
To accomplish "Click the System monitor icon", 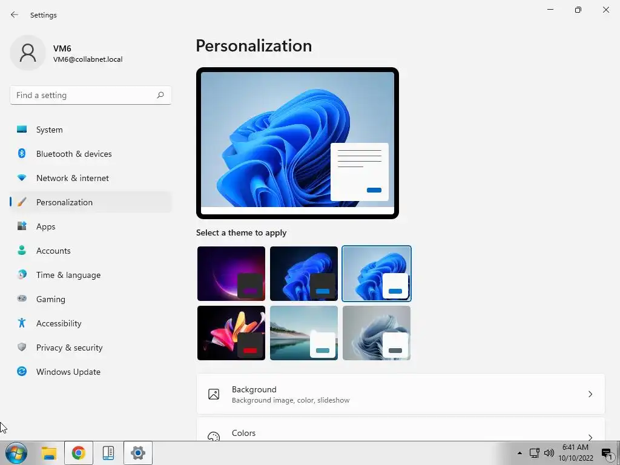I will coord(22,130).
